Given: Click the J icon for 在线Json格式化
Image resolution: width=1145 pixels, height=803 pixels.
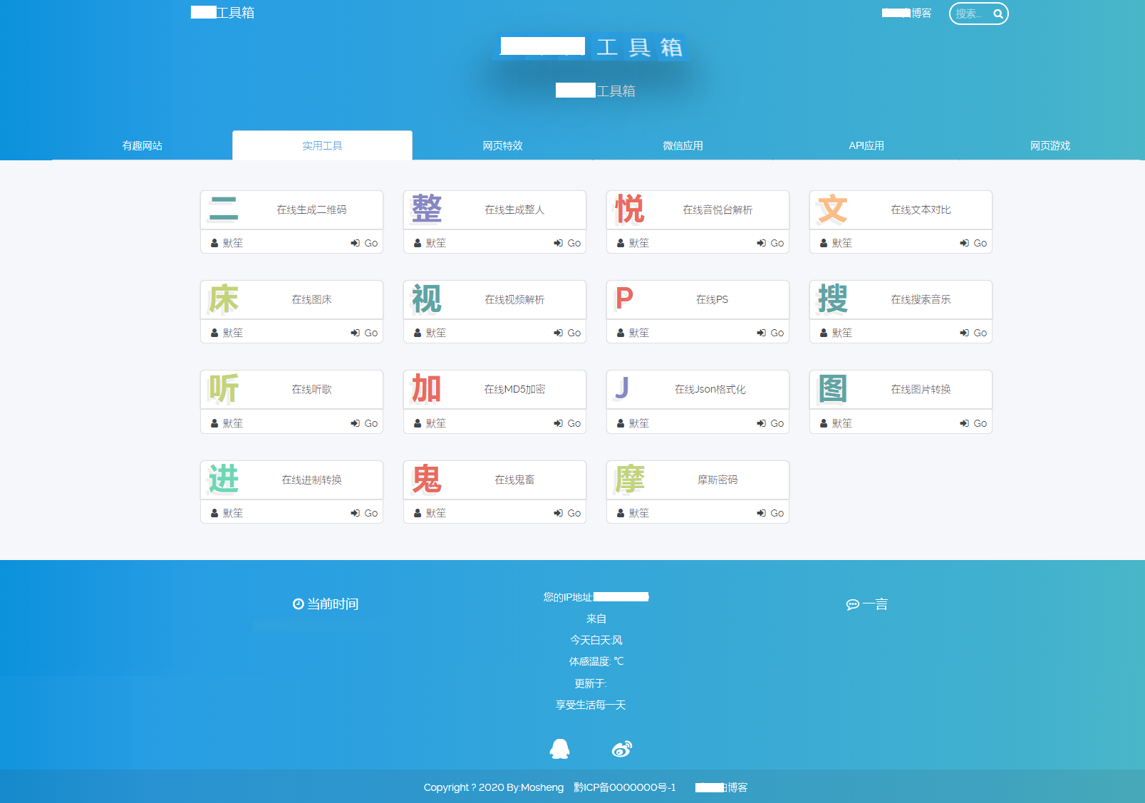Looking at the screenshot, I should 622,389.
